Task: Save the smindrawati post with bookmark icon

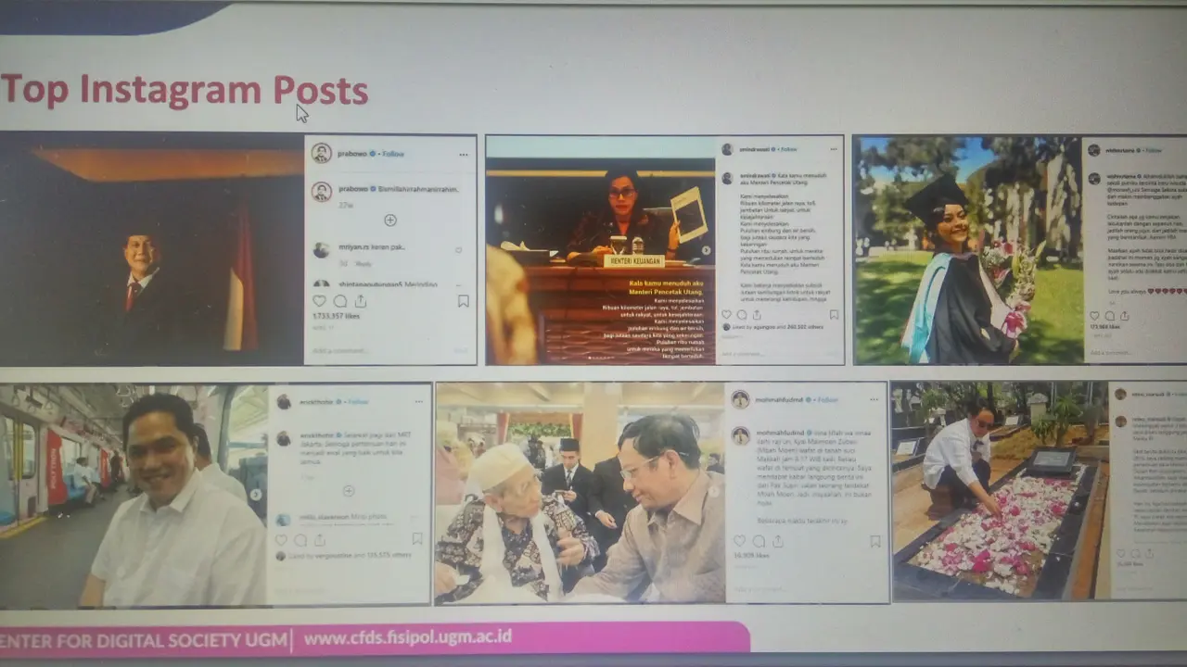Action: pos(834,315)
